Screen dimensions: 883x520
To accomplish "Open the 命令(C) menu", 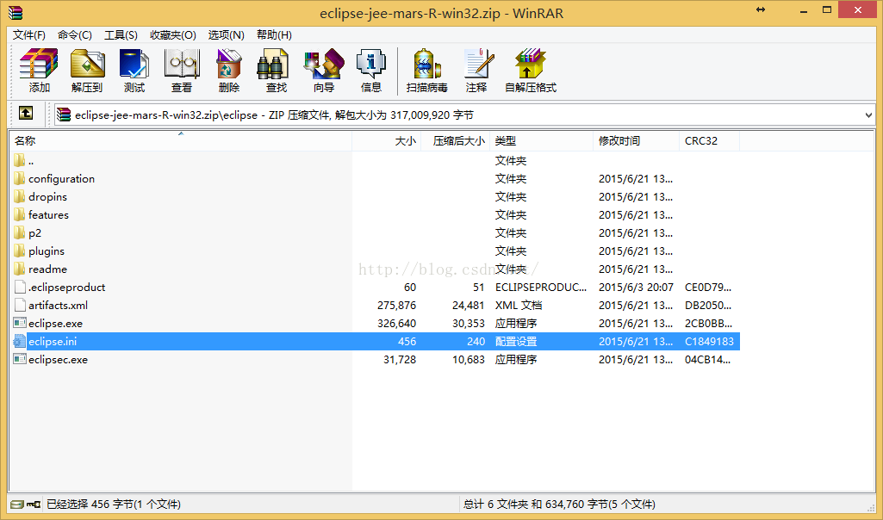I will tap(74, 35).
